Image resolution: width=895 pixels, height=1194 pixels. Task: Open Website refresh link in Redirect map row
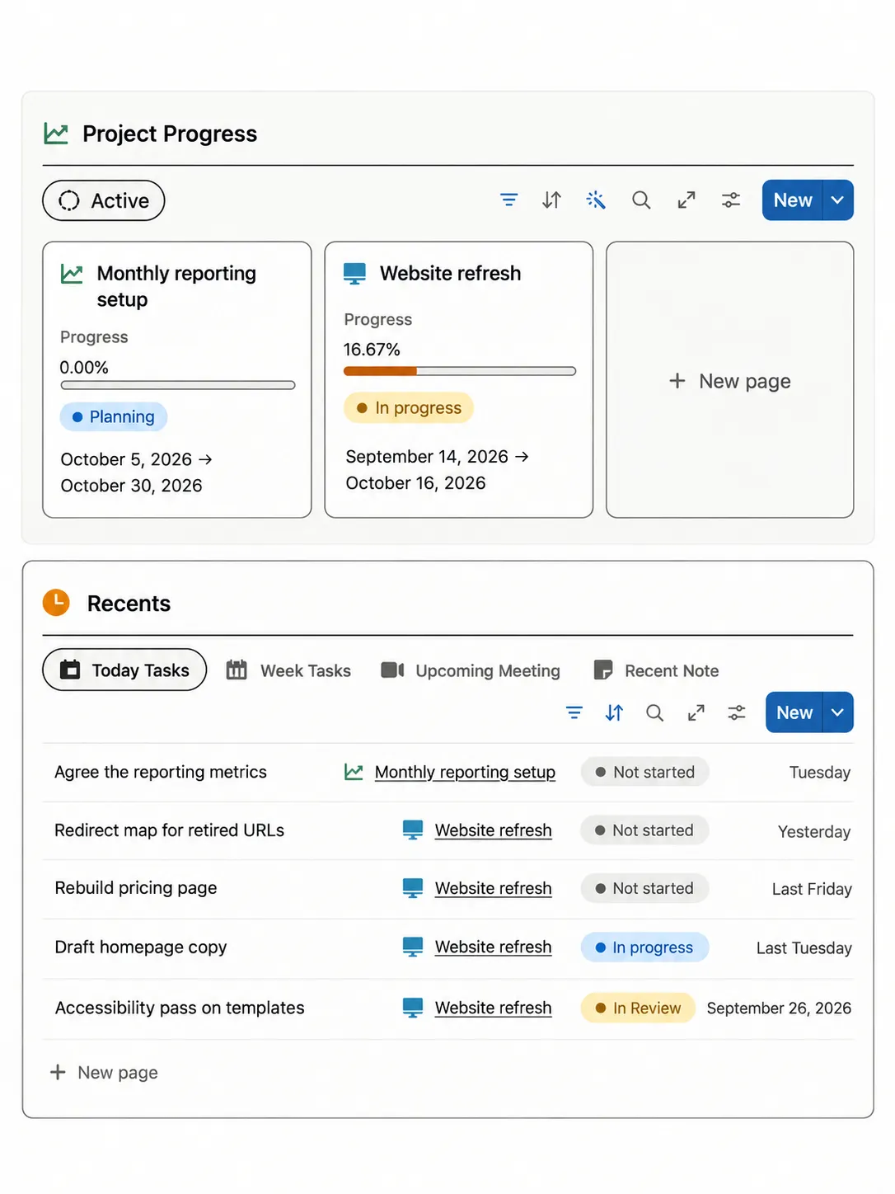493,830
